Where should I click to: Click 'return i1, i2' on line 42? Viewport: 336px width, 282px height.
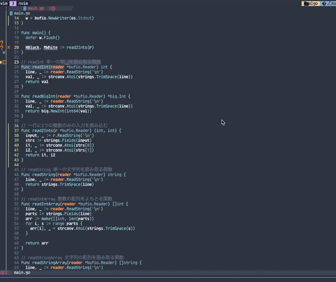(40, 155)
